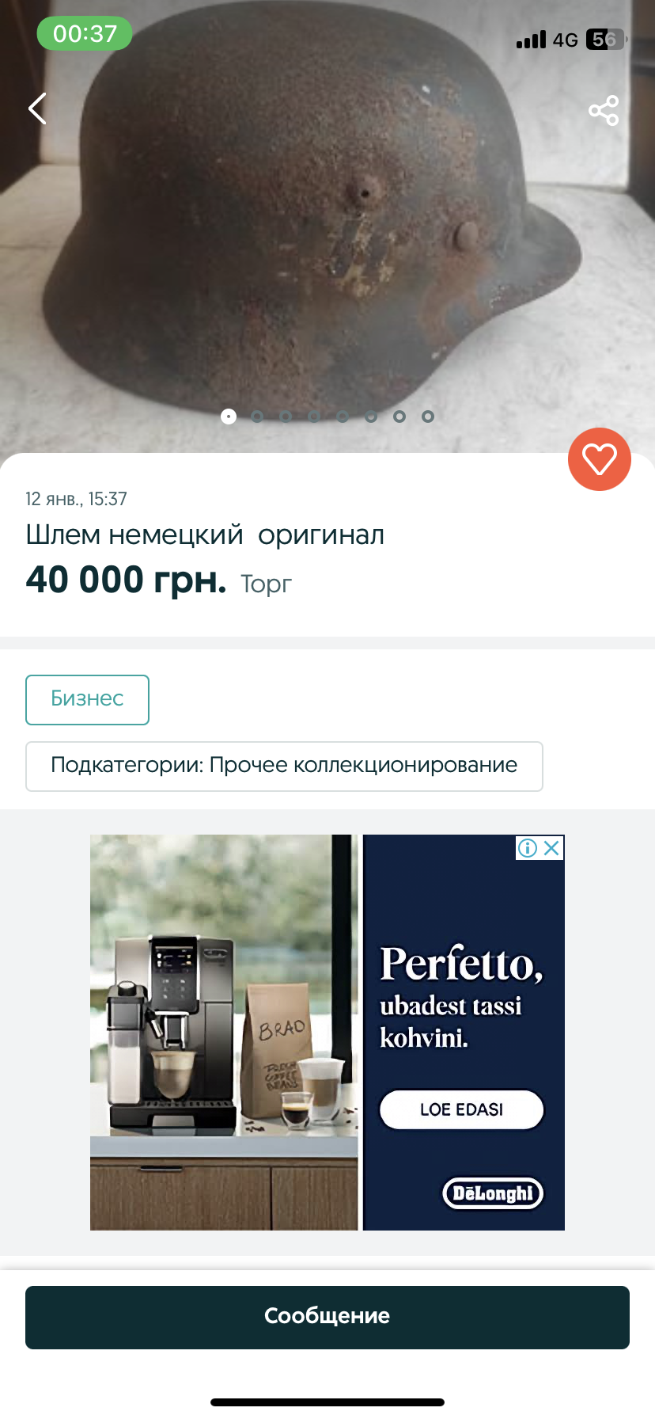This screenshot has height=1419, width=655.
Task: Tap the back arrow icon
Action: (x=37, y=109)
